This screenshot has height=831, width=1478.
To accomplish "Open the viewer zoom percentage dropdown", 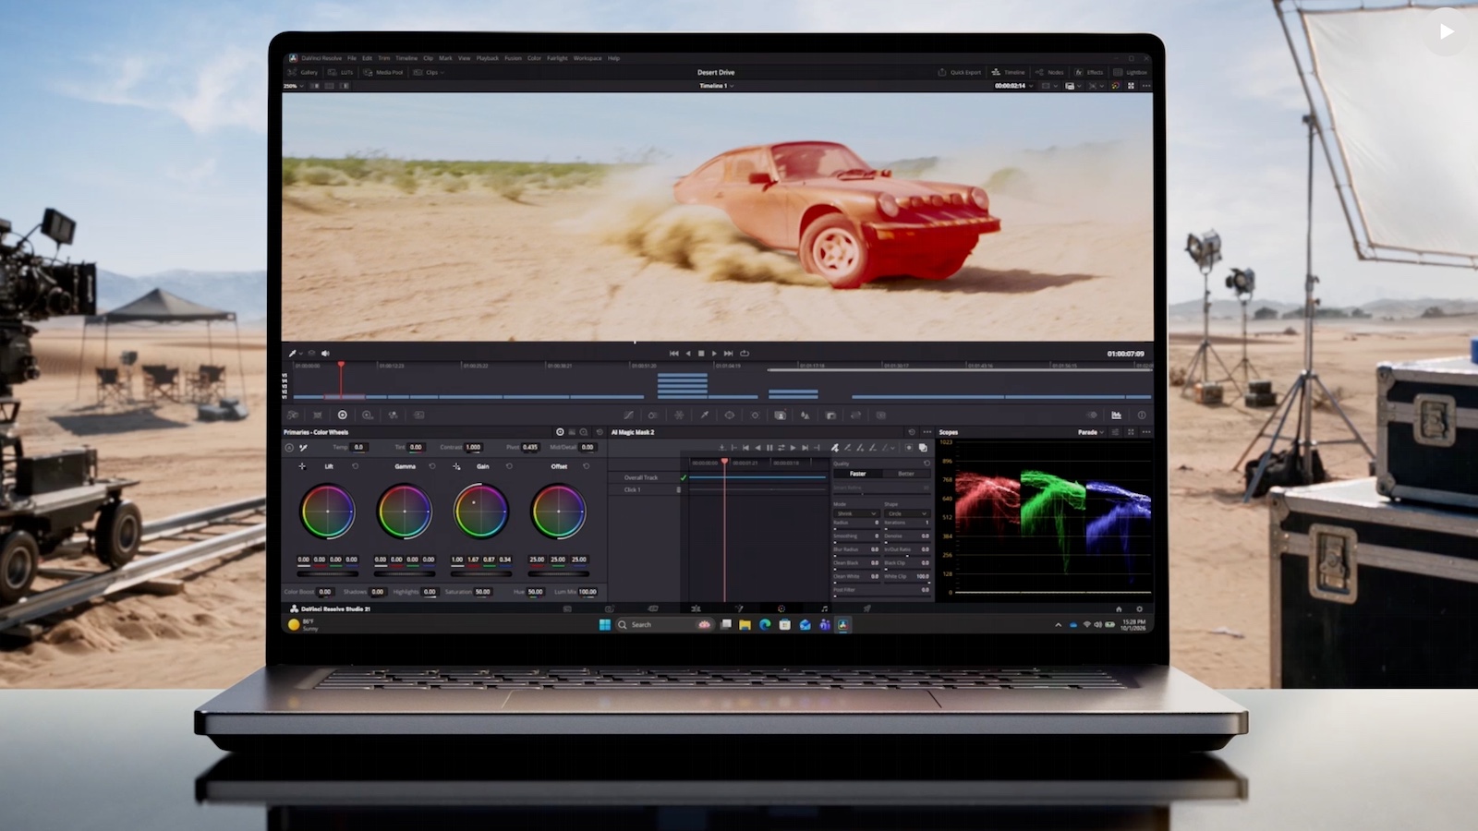I will pyautogui.click(x=292, y=86).
